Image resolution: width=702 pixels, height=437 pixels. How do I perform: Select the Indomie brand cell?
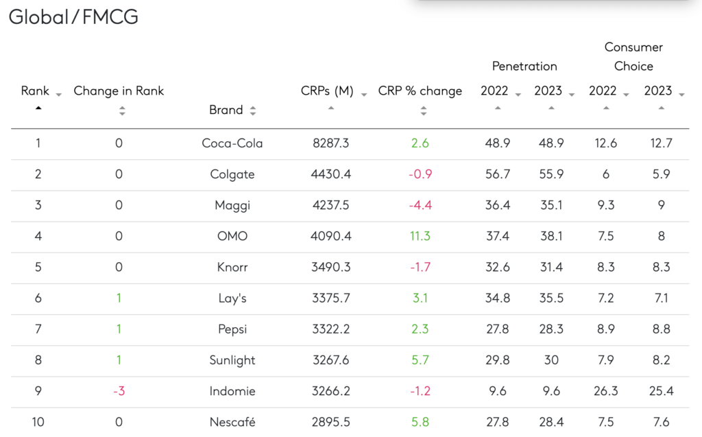[232, 391]
